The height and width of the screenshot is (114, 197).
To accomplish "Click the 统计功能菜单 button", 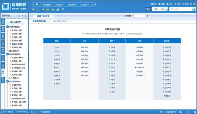I will pyautogui.click(x=16, y=22).
